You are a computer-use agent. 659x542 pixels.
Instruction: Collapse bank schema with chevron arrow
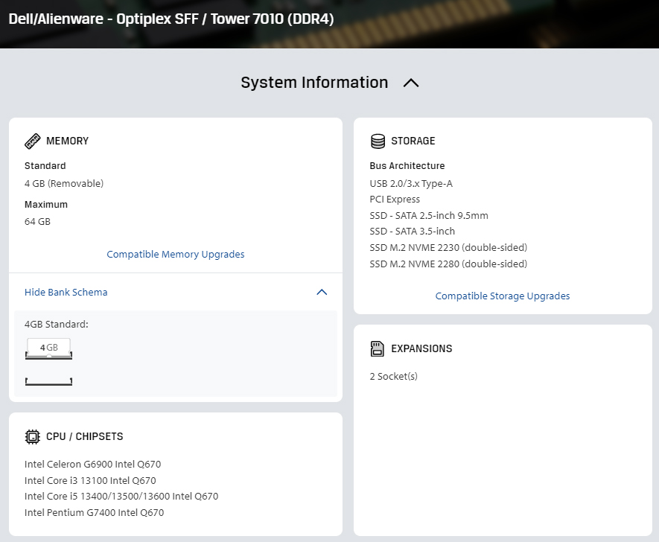pyautogui.click(x=322, y=292)
